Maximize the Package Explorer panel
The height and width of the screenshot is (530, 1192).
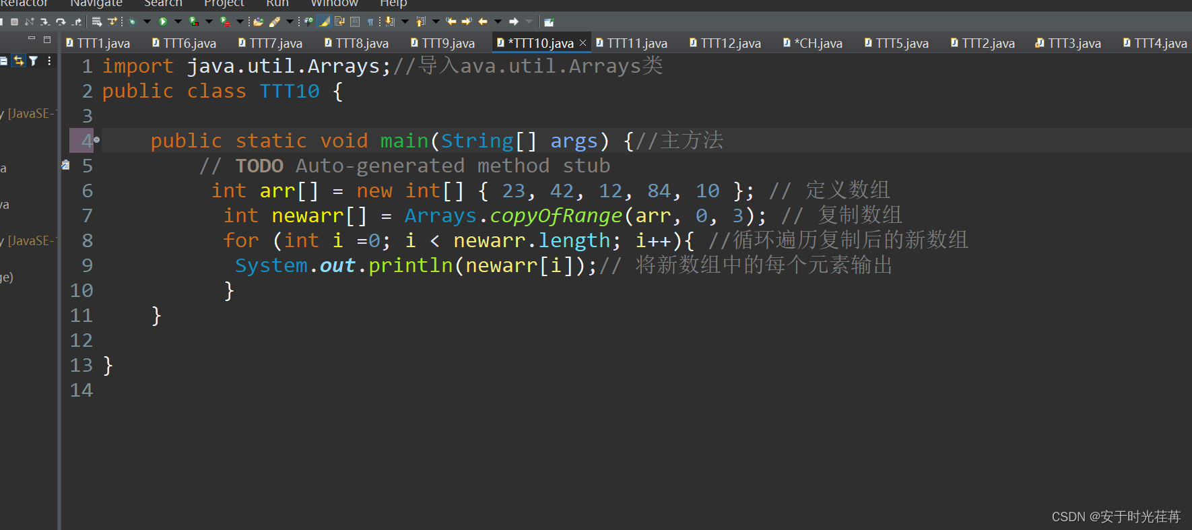[47, 39]
